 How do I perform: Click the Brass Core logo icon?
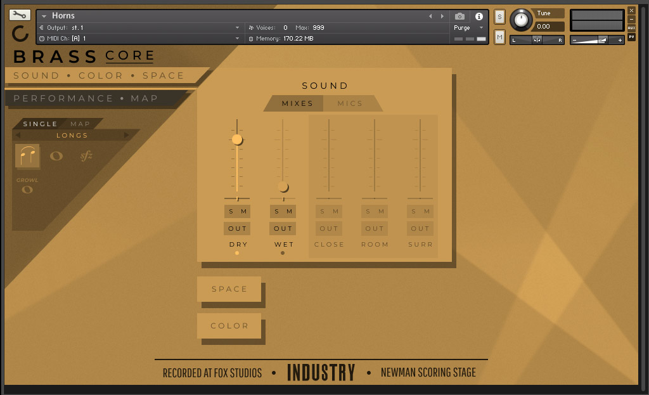click(x=19, y=32)
